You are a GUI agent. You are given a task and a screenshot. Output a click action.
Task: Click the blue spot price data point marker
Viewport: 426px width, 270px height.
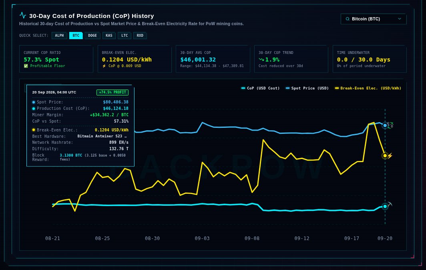(385, 125)
